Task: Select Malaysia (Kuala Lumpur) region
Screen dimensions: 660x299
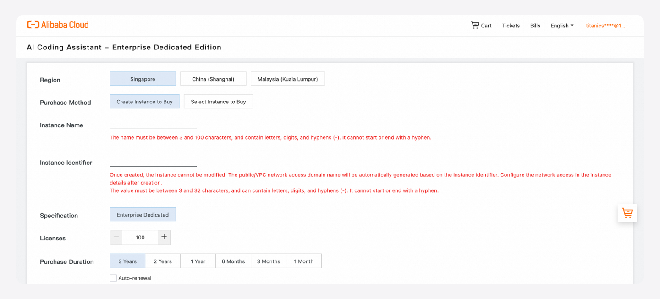Action: 287,79
